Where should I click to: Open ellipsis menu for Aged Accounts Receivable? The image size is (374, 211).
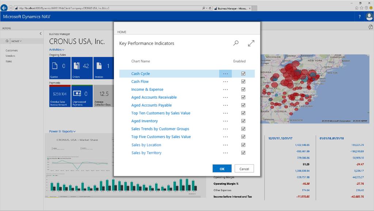(x=225, y=97)
